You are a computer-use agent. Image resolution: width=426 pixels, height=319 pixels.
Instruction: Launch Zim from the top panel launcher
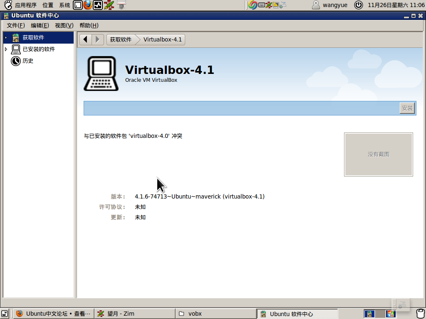(109, 5)
